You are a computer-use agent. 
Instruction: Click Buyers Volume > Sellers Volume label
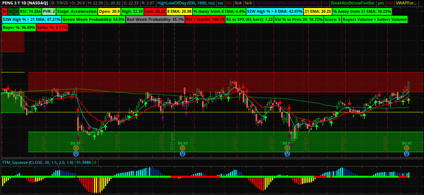point(375,19)
